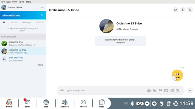Click the add person to conversation icon
The image size is (195, 109).
pyautogui.click(x=190, y=10)
